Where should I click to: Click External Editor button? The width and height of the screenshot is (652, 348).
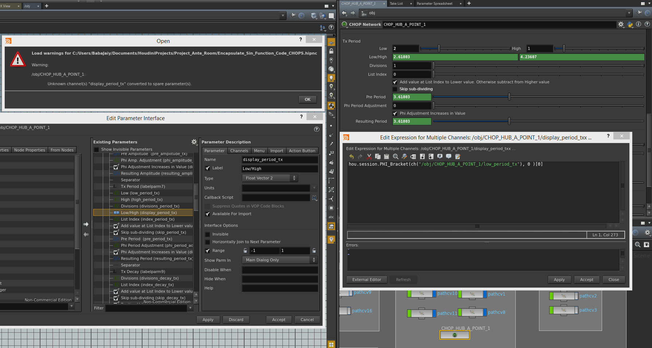367,280
